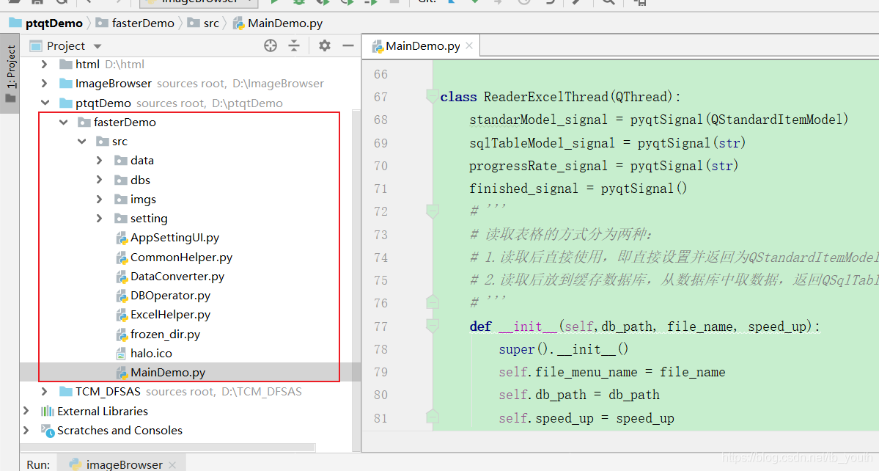The image size is (879, 471).
Task: Expand the setting folder
Action: point(99,218)
